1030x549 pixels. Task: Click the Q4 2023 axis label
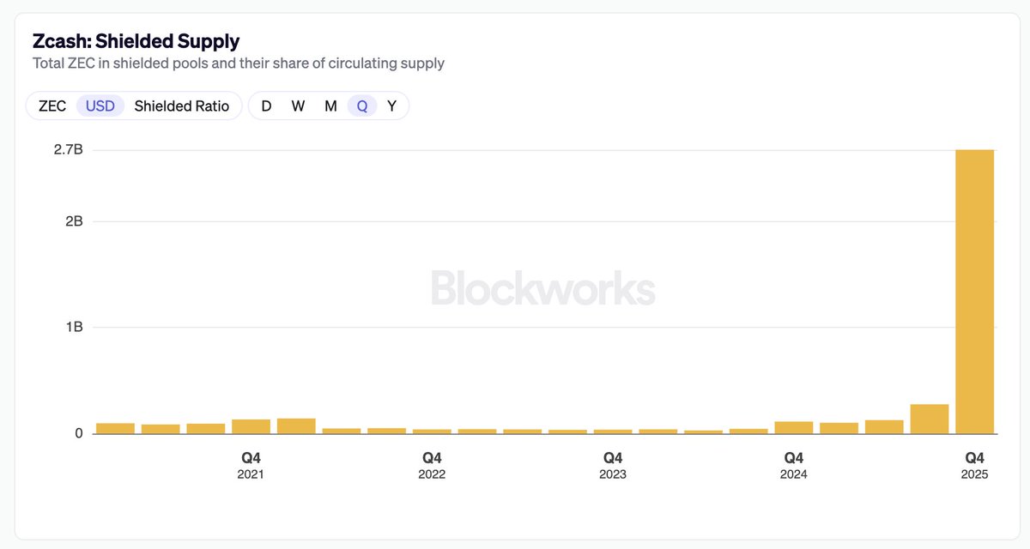[613, 466]
